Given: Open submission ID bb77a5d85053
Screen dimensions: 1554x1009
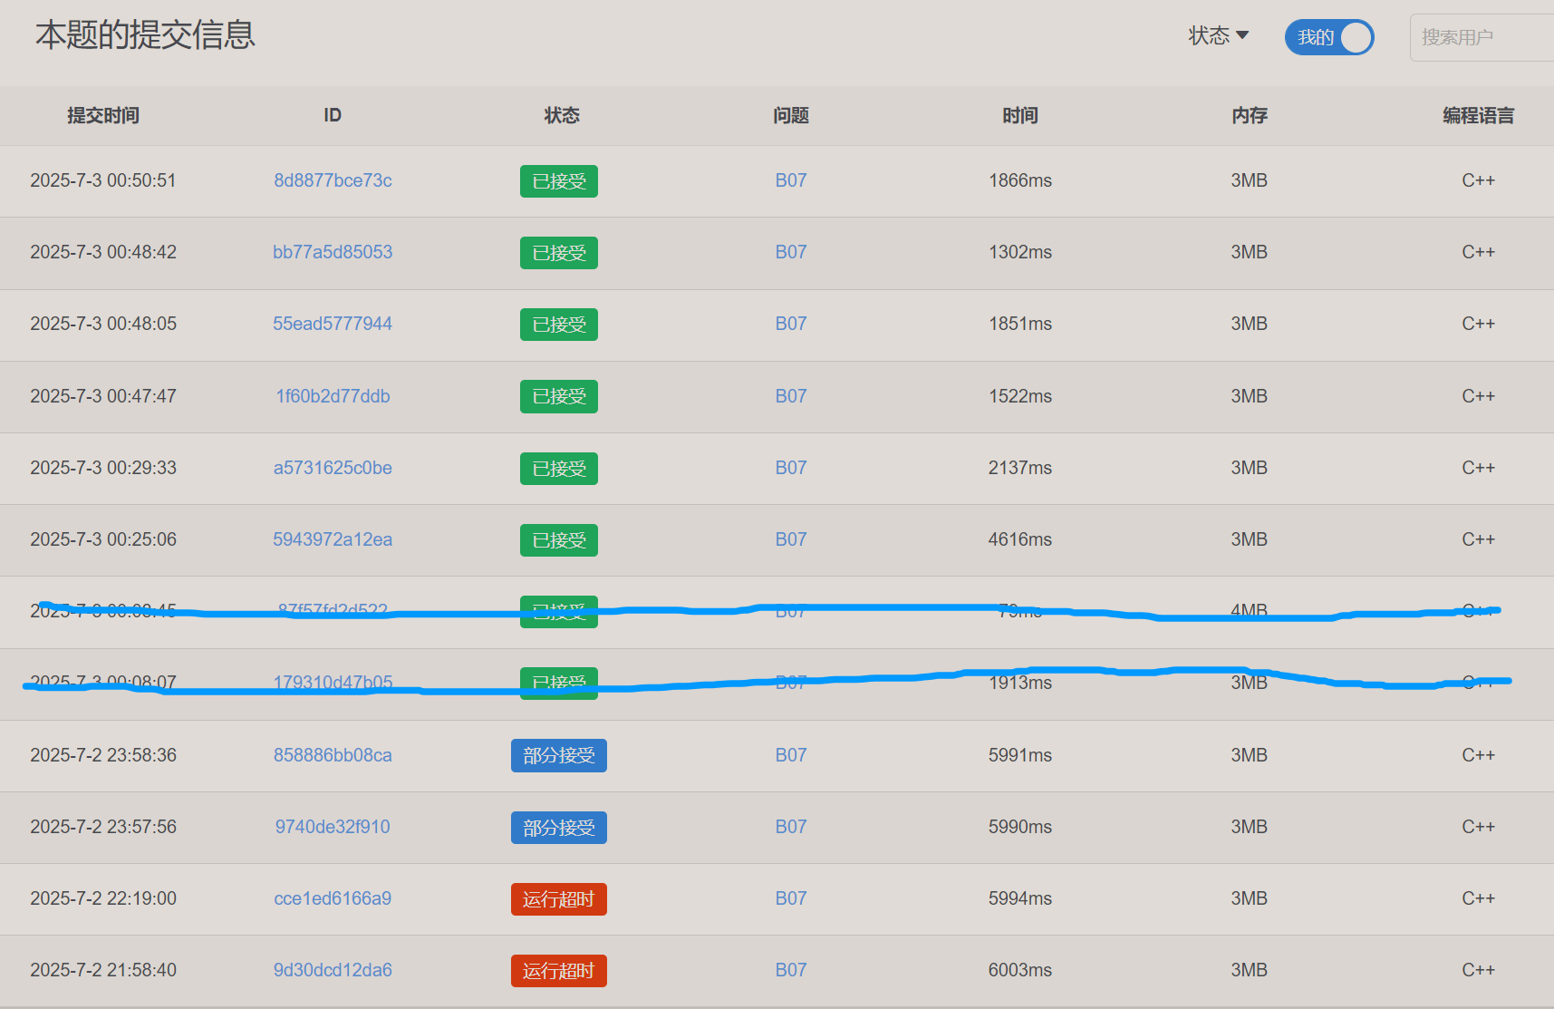Looking at the screenshot, I should click(x=333, y=252).
